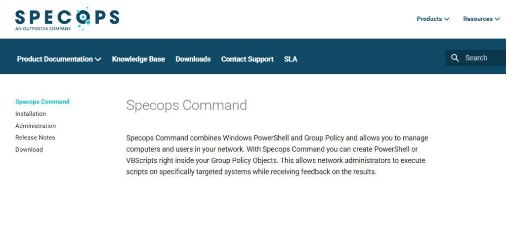Expand the Resources dropdown text
The image size is (506, 245).
click(x=477, y=19)
